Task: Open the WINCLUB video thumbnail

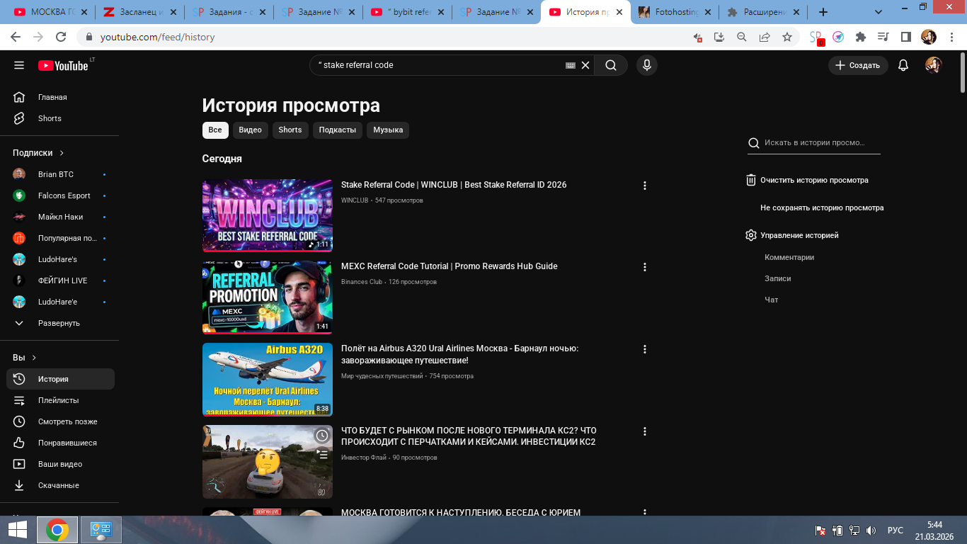Action: [268, 215]
